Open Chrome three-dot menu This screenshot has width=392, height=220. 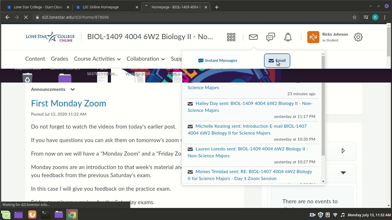pyautogui.click(x=385, y=17)
